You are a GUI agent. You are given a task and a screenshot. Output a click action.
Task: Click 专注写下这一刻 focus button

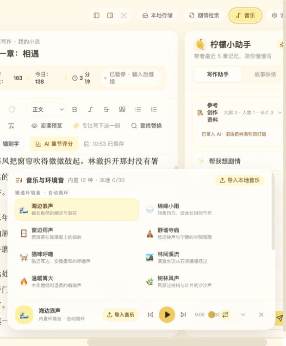coord(97,126)
